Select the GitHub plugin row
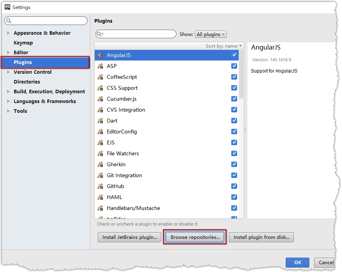342x272 pixels. (x=167, y=186)
